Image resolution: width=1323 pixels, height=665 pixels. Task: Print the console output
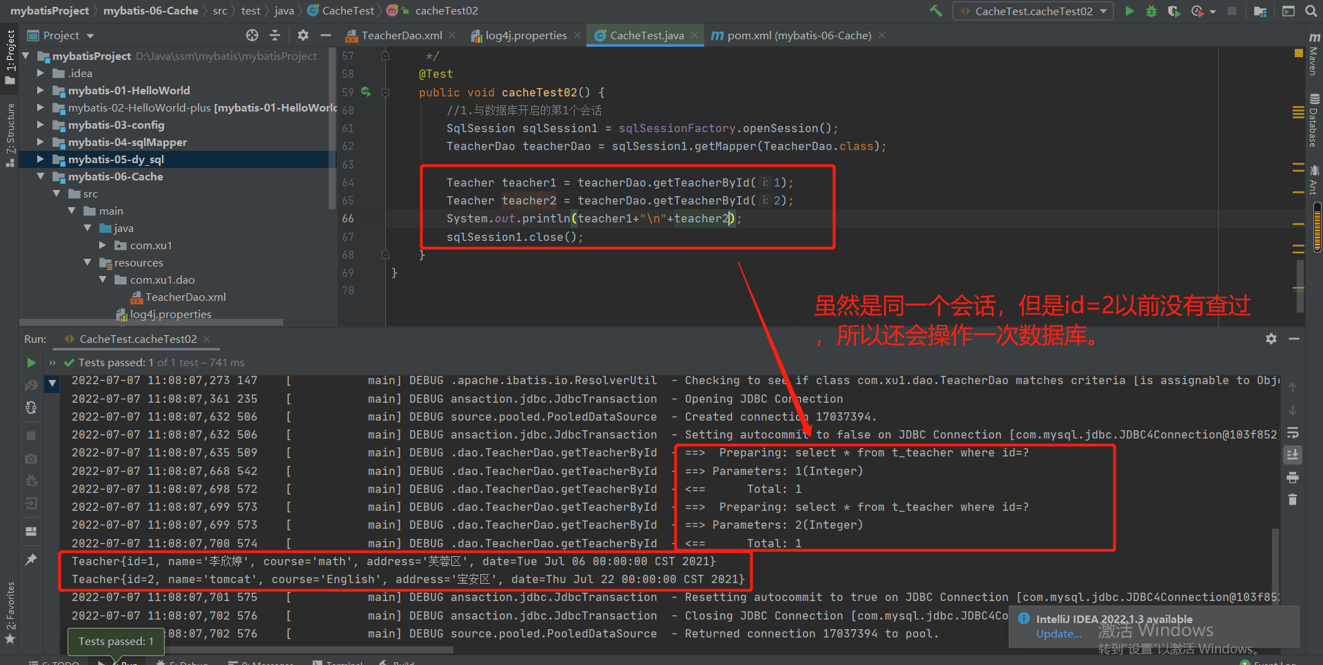pyautogui.click(x=1293, y=478)
